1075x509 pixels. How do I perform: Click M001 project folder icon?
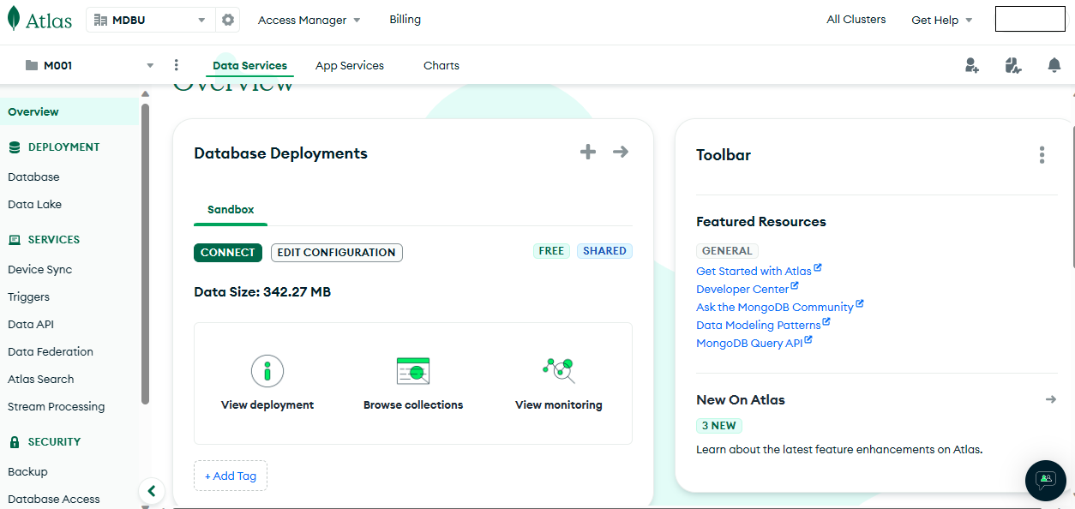[x=32, y=65]
